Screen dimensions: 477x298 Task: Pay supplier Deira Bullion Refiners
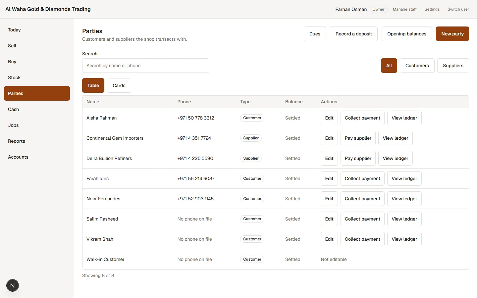[358, 158]
